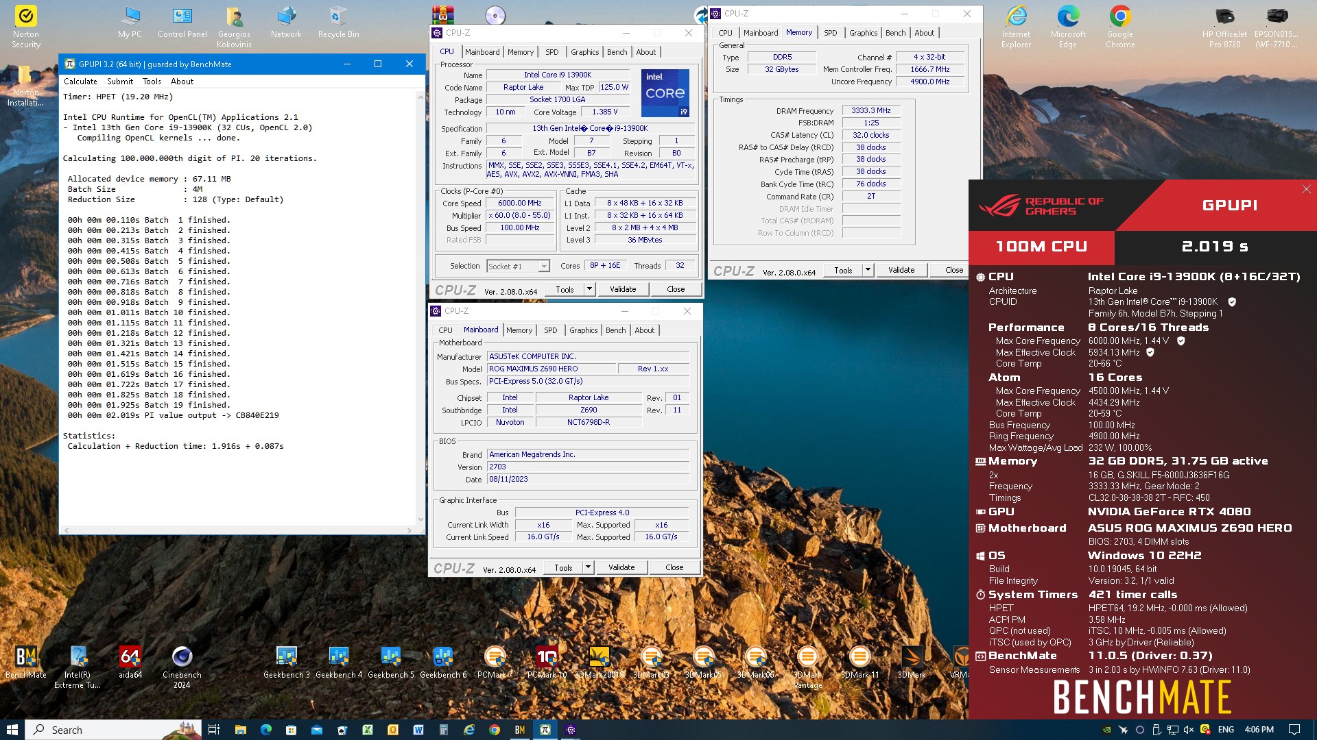Open Task View on taskbar
Screen dimensions: 1317x740
coord(214,730)
